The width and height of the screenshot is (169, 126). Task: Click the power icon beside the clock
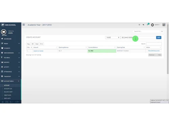click(3, 102)
